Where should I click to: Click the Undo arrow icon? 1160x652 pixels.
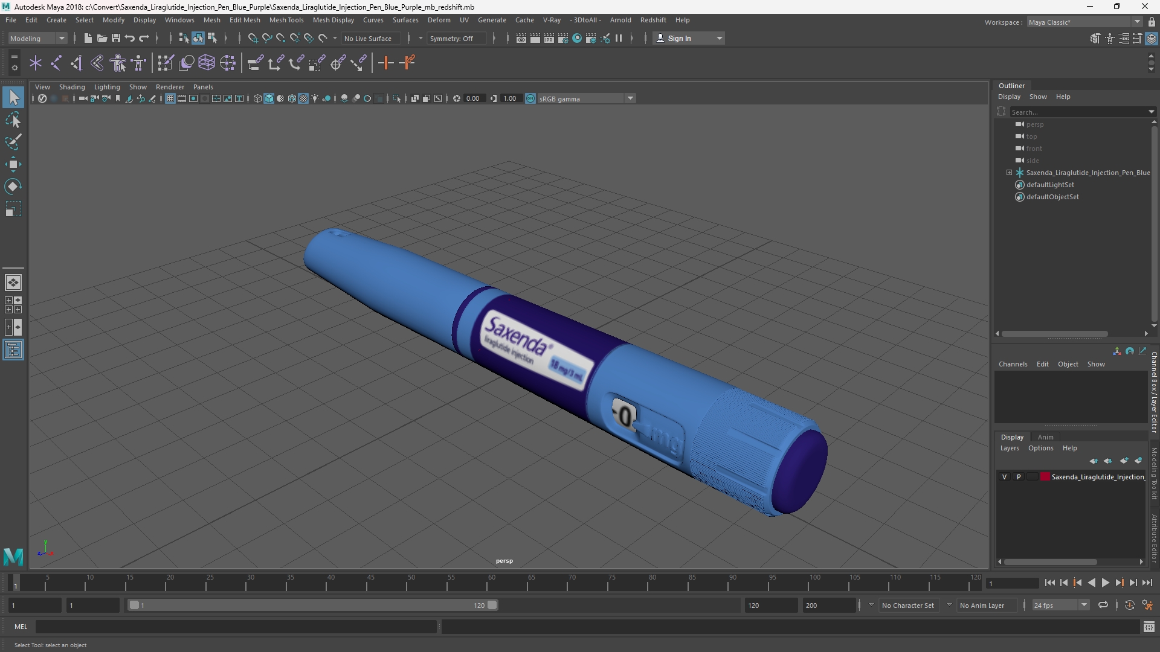pos(129,38)
